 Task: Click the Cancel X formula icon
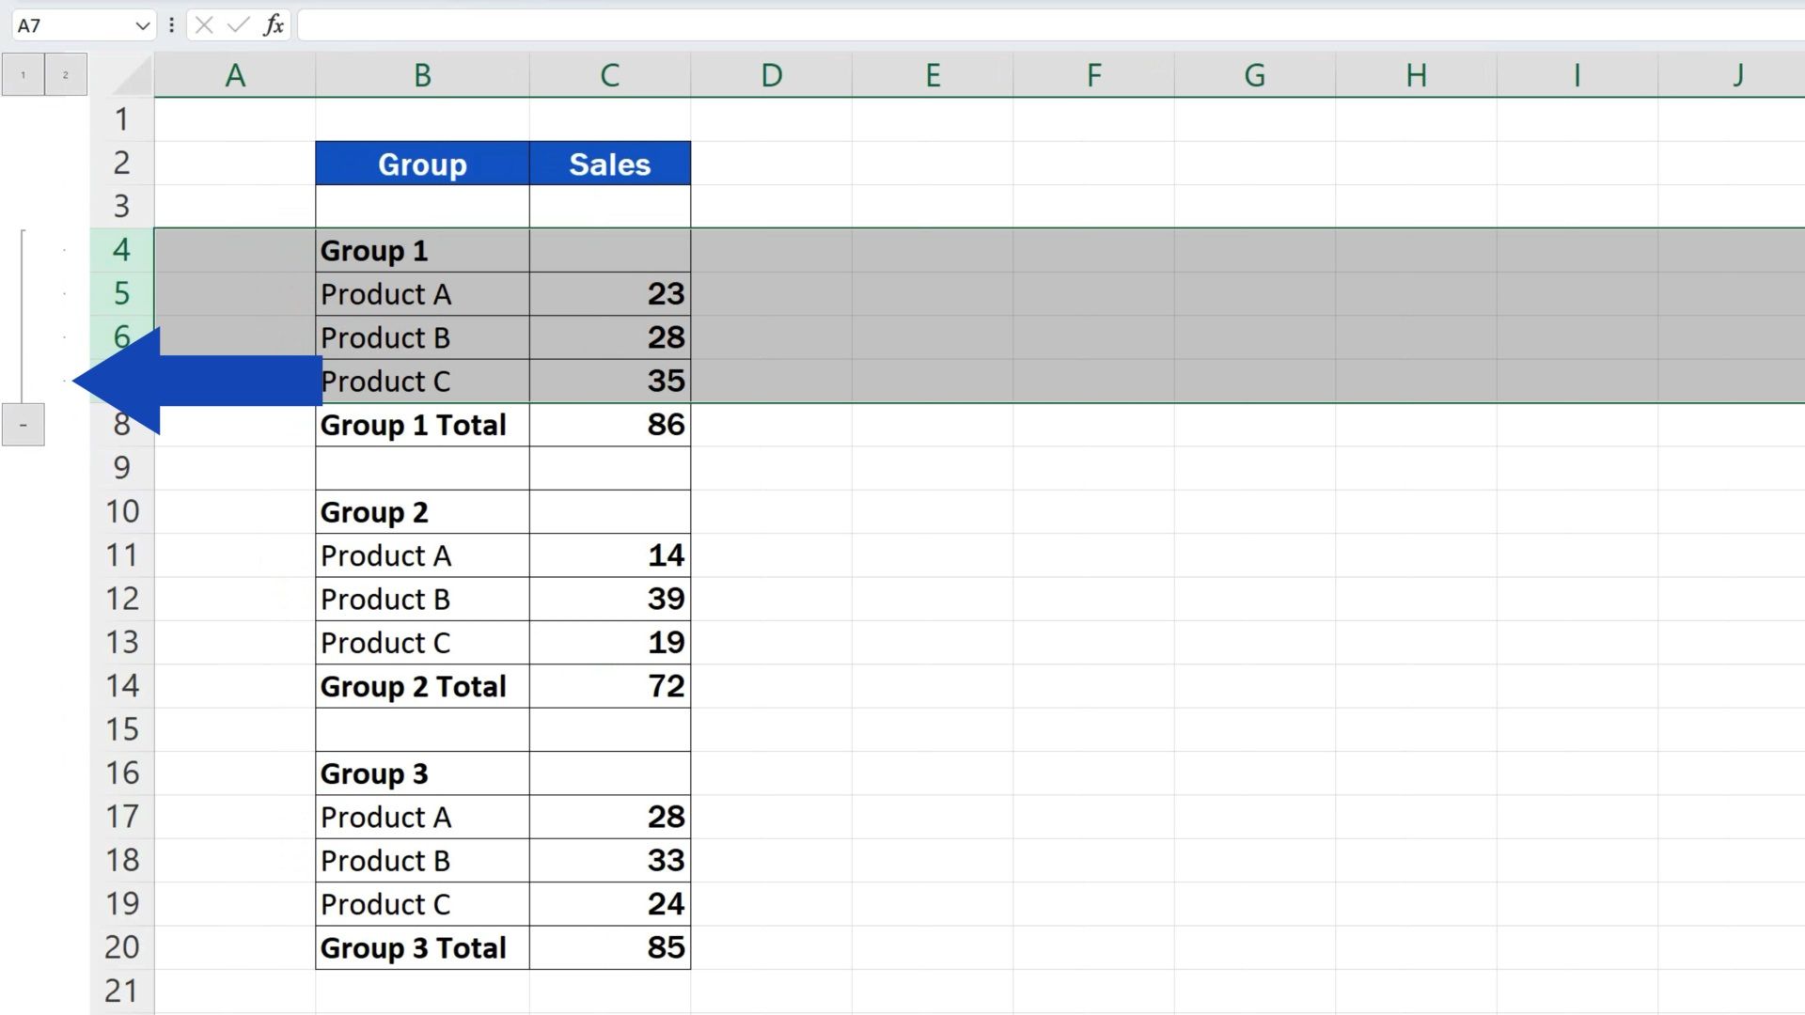(x=204, y=25)
